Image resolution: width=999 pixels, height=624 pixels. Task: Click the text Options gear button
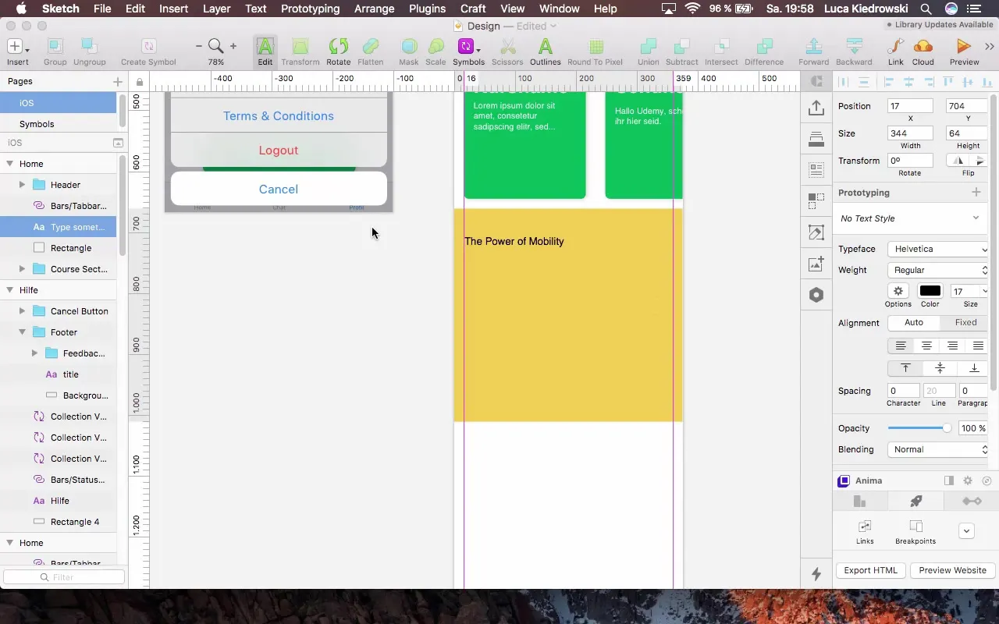click(x=898, y=291)
